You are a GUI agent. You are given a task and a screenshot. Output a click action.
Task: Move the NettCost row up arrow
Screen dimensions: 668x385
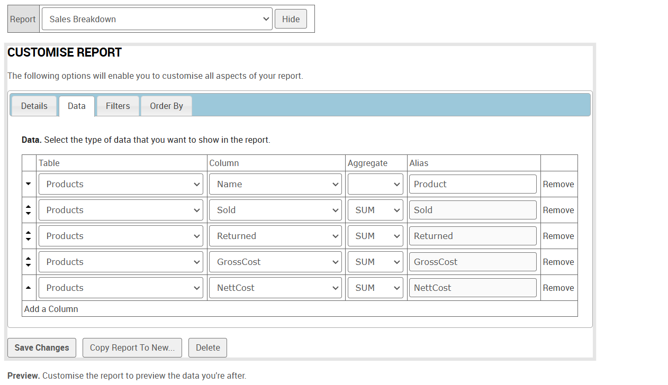[x=29, y=288]
